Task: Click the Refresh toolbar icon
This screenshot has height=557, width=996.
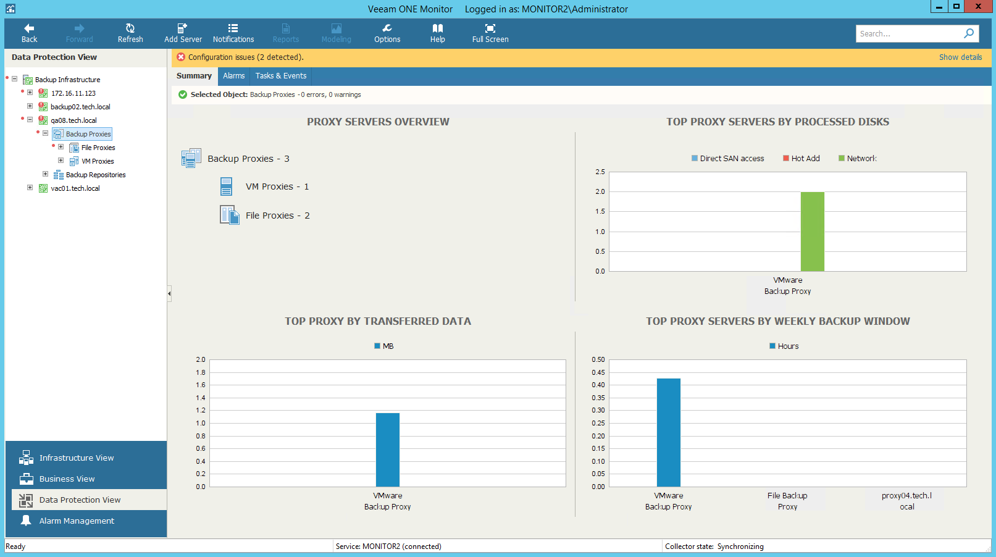Action: (x=130, y=28)
